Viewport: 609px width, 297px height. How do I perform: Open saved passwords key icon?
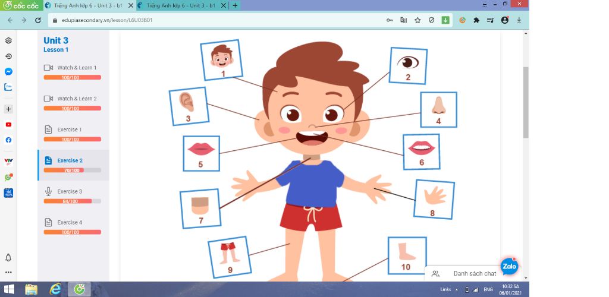point(390,20)
